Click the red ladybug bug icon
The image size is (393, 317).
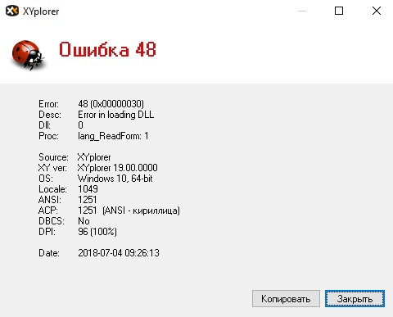pyautogui.click(x=28, y=55)
